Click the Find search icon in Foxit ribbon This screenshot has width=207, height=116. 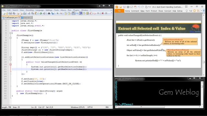[198, 11]
